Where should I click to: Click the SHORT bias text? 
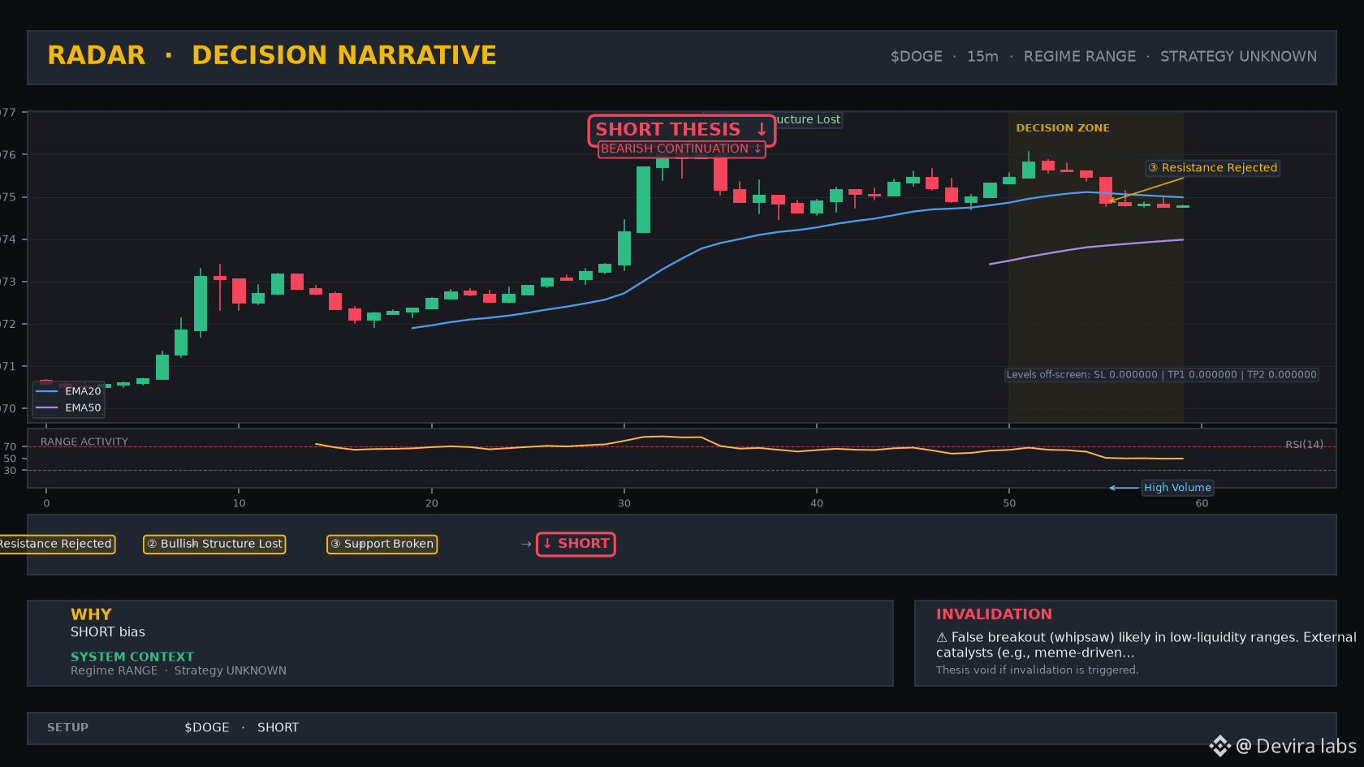108,632
